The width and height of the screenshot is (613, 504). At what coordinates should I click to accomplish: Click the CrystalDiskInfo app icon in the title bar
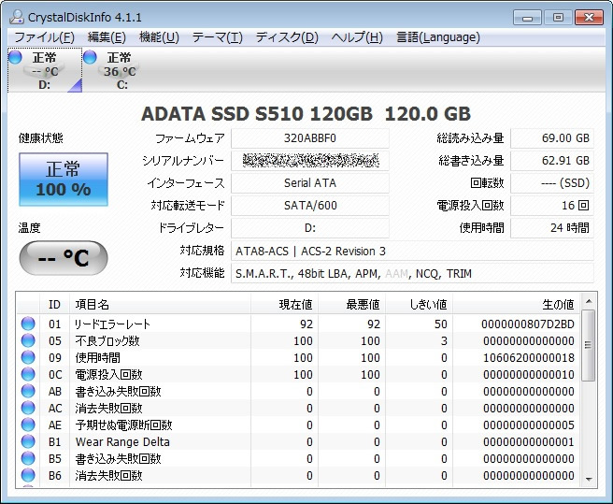[x=17, y=17]
